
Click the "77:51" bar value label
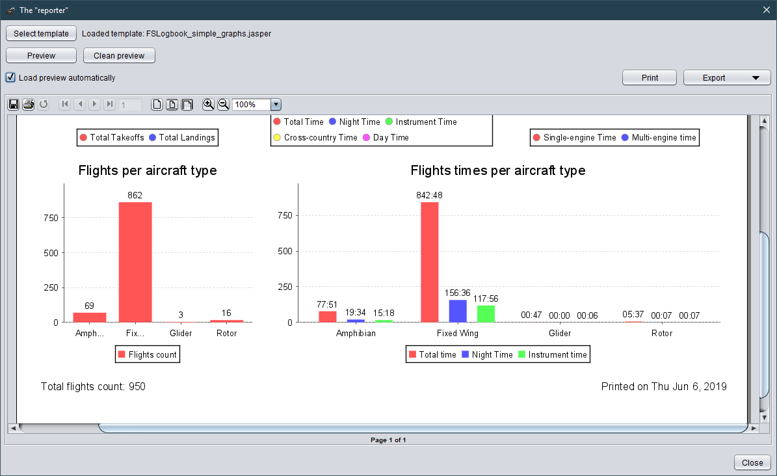pyautogui.click(x=327, y=304)
